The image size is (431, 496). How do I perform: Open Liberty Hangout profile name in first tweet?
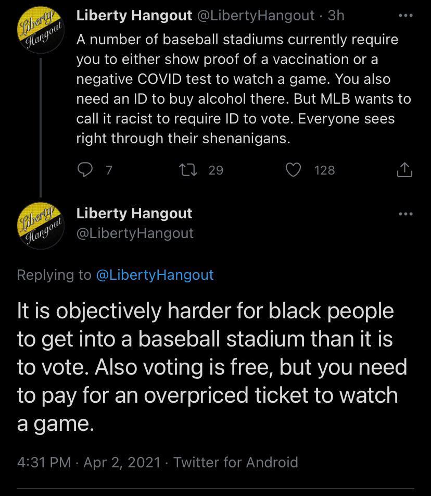[134, 16]
